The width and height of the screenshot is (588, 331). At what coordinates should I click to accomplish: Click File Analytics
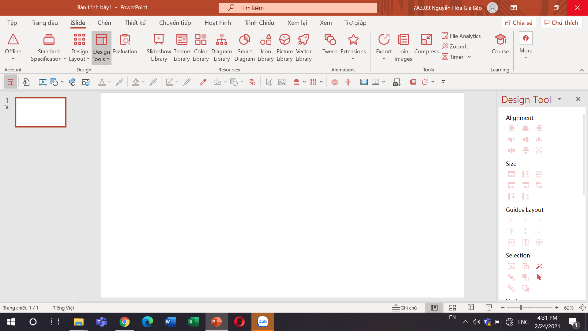(x=461, y=36)
